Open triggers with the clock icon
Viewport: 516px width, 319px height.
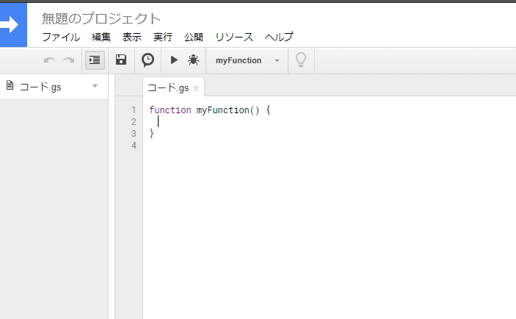point(148,60)
